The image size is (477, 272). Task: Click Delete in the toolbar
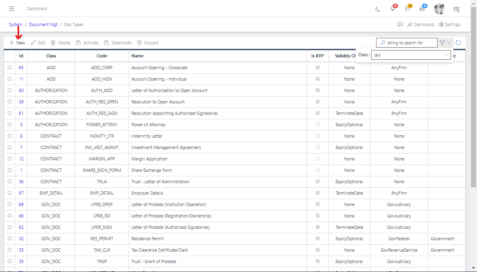[x=61, y=43]
